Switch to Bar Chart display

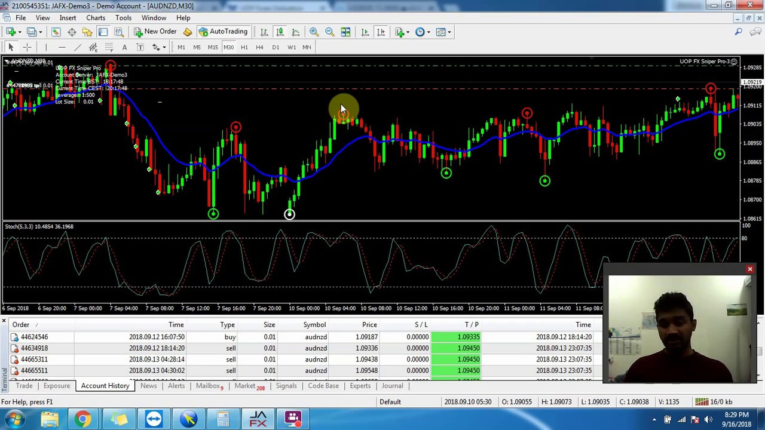point(264,32)
